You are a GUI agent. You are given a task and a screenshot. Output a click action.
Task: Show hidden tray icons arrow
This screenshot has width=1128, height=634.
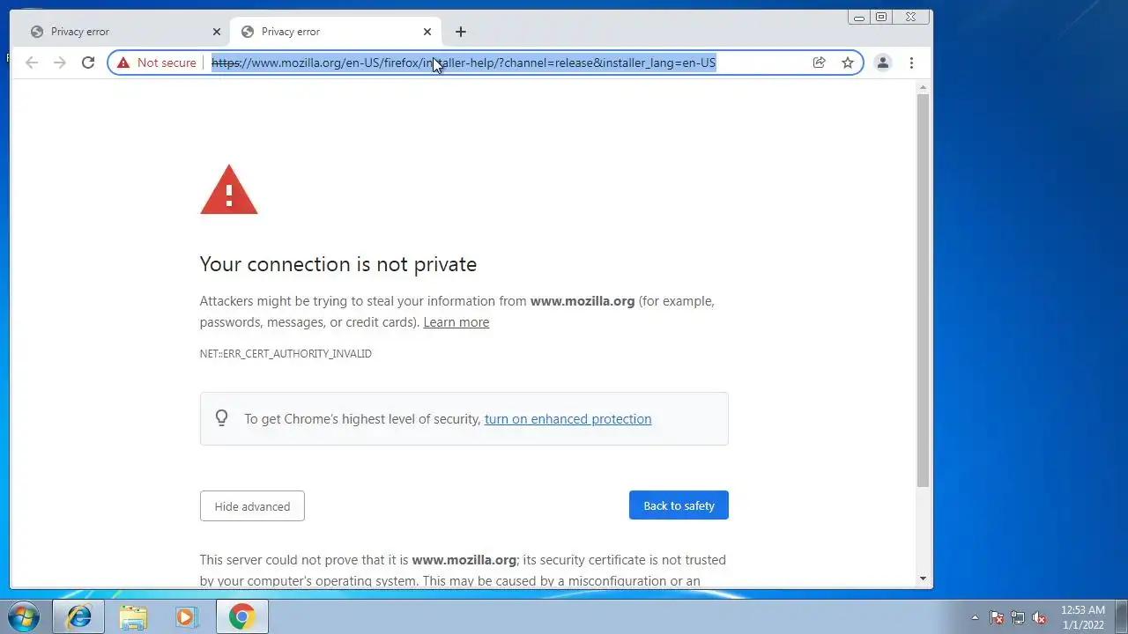(975, 617)
